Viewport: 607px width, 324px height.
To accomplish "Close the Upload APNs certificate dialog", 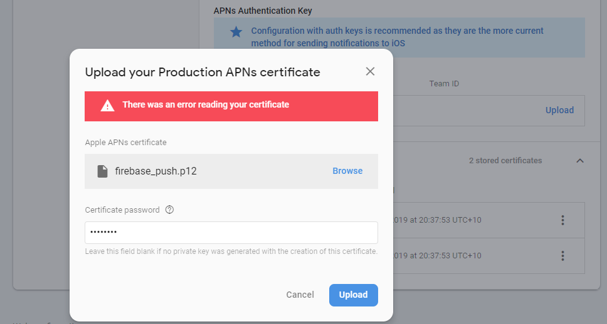I will coord(370,71).
